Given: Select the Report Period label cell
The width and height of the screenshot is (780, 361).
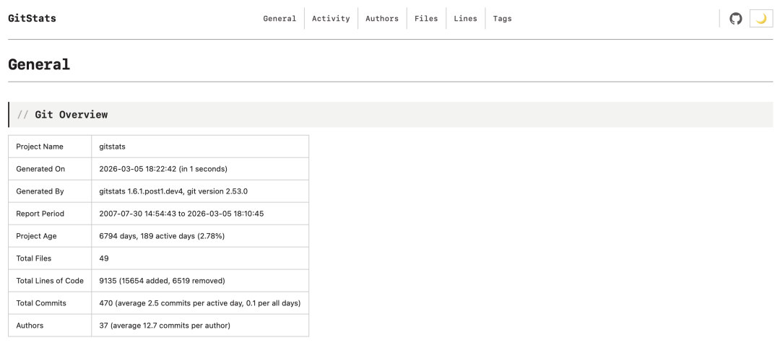Looking at the screenshot, I should (50, 214).
